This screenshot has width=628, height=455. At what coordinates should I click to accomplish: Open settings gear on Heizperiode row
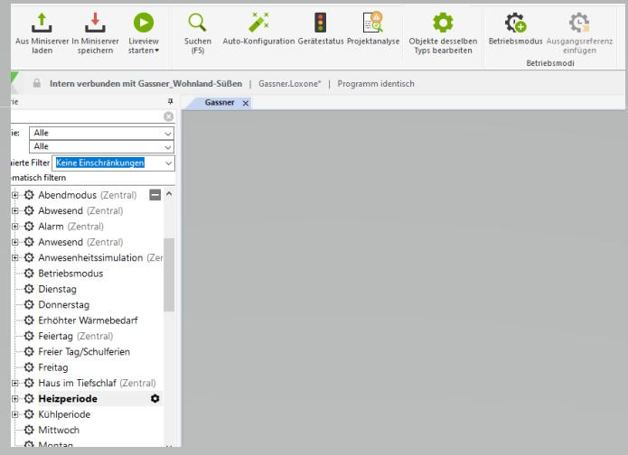tap(155, 398)
